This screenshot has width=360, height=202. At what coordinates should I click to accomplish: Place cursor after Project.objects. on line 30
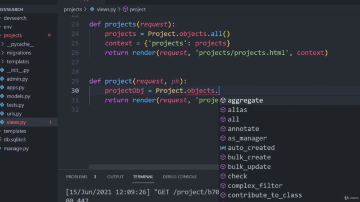click(x=219, y=91)
